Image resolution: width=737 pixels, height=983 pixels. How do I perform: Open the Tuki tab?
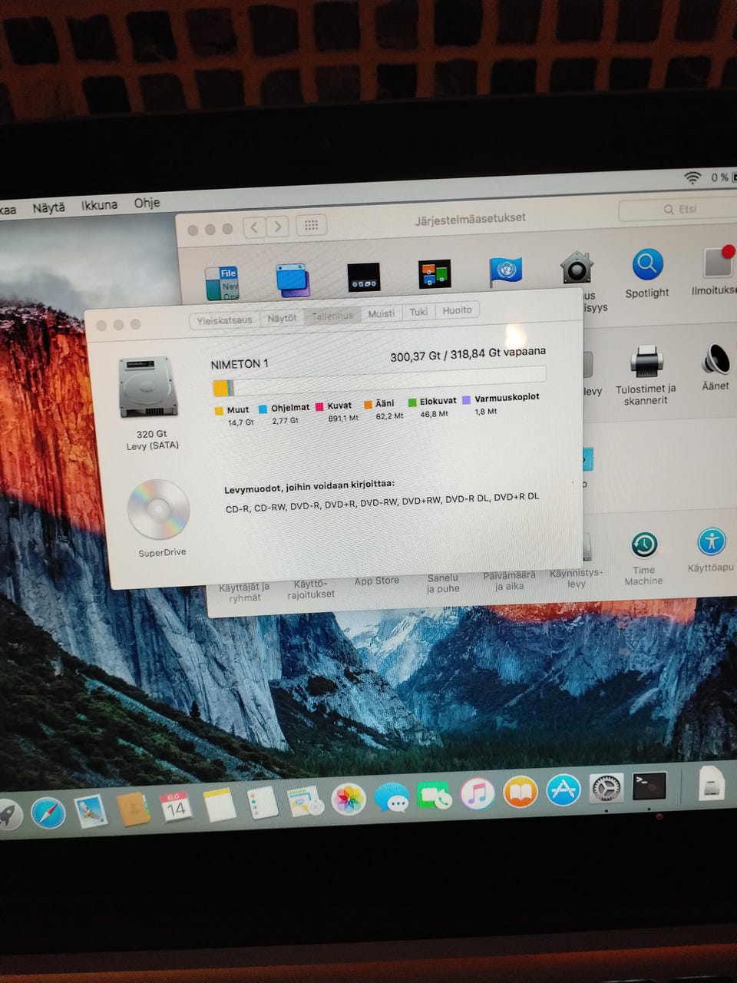point(418,312)
